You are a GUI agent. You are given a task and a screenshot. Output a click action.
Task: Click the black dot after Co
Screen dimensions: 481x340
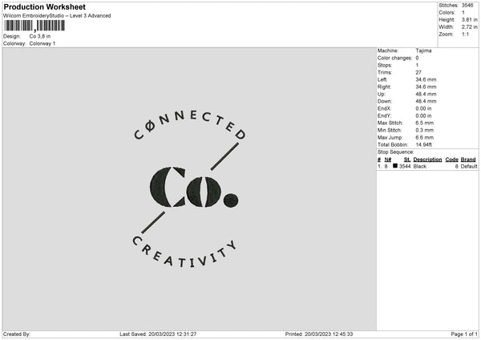pos(231,200)
